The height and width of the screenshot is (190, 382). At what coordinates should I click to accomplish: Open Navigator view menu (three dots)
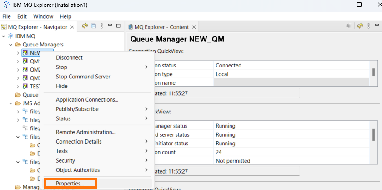tap(102, 26)
